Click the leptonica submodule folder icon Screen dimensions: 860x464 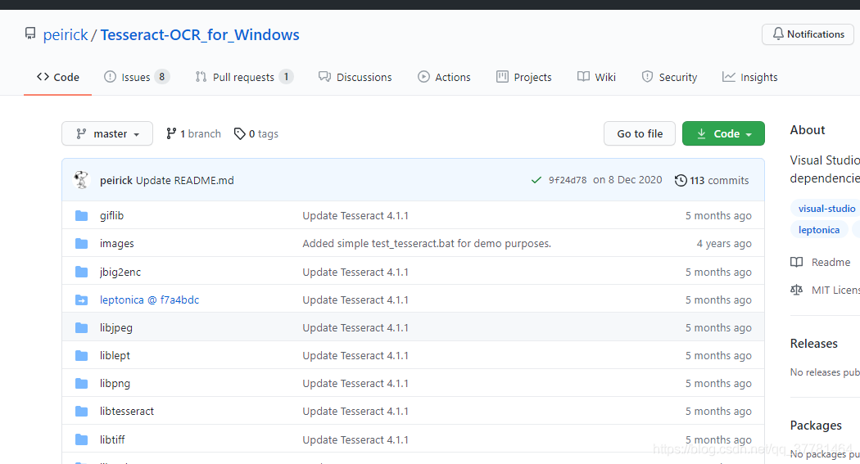coord(82,300)
